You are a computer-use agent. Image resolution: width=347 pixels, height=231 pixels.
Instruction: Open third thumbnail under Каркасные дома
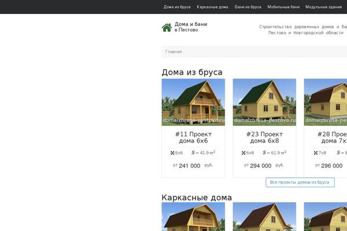coord(326,217)
